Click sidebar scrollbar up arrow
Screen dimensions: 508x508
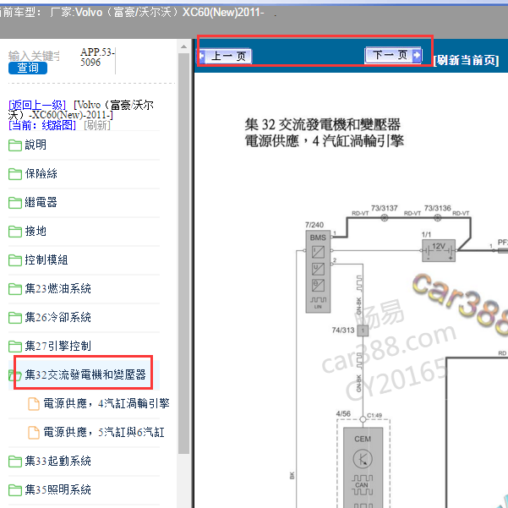point(183,46)
